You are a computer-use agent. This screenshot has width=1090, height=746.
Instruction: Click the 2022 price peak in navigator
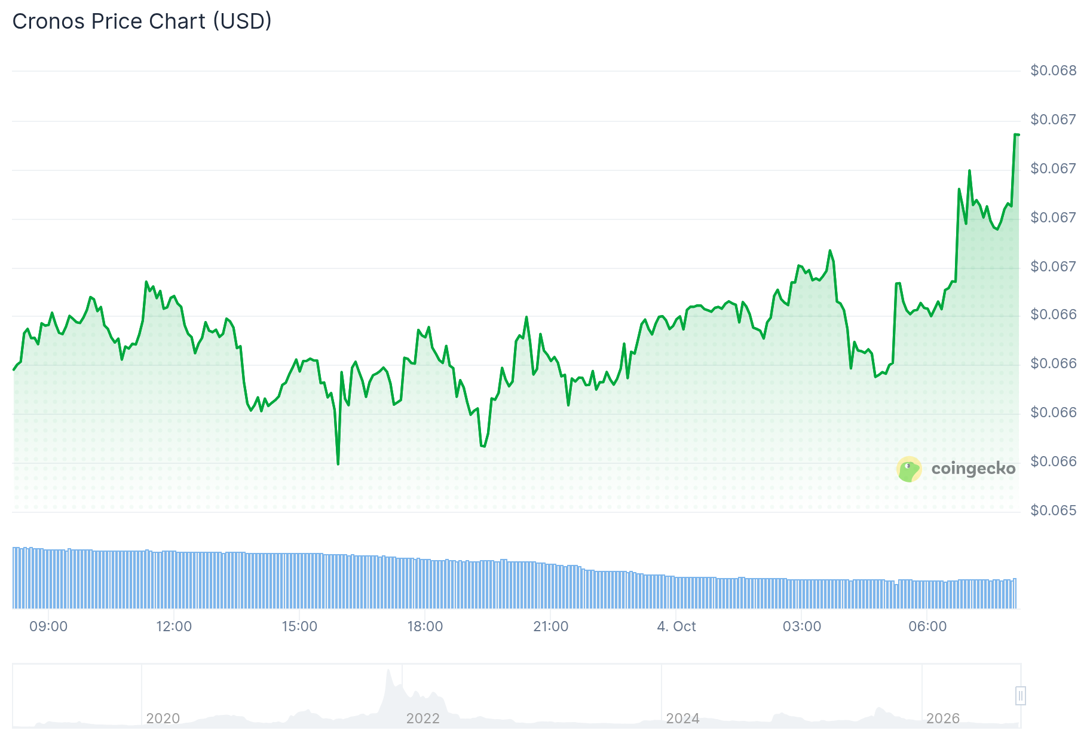coord(389,671)
